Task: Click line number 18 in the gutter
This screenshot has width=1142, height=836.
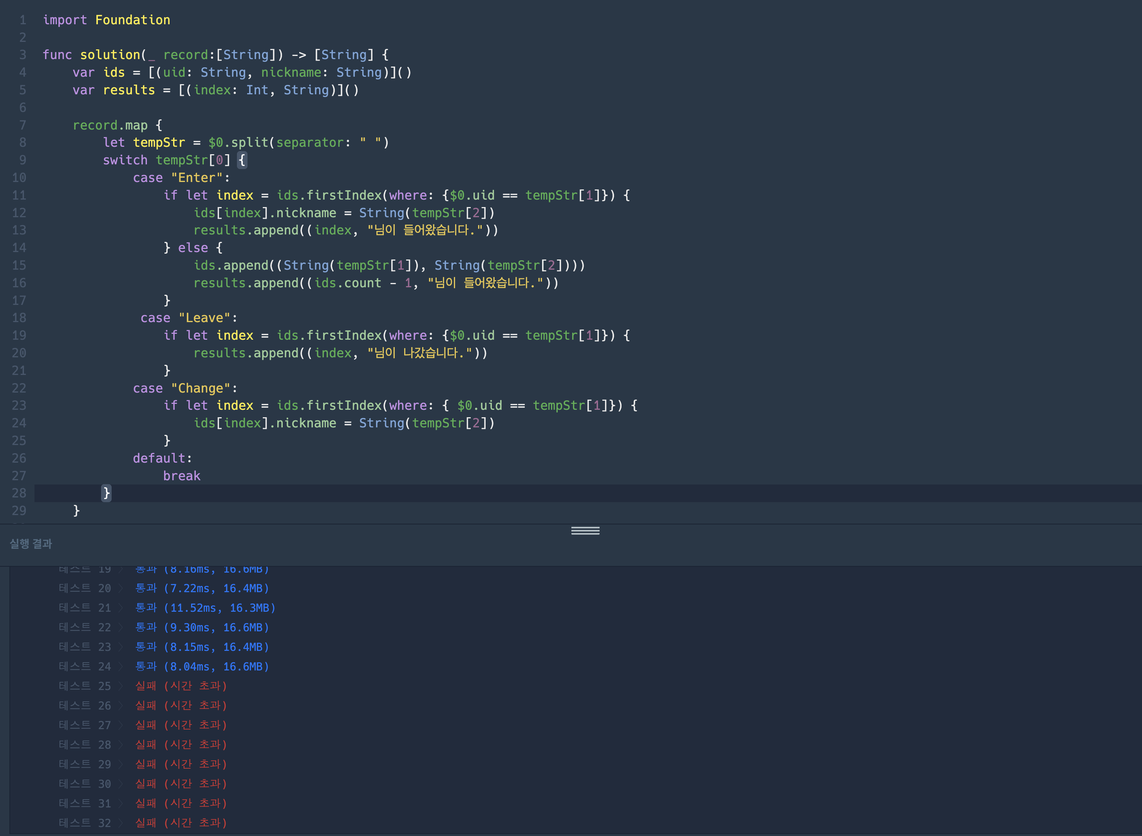Action: pyautogui.click(x=19, y=318)
